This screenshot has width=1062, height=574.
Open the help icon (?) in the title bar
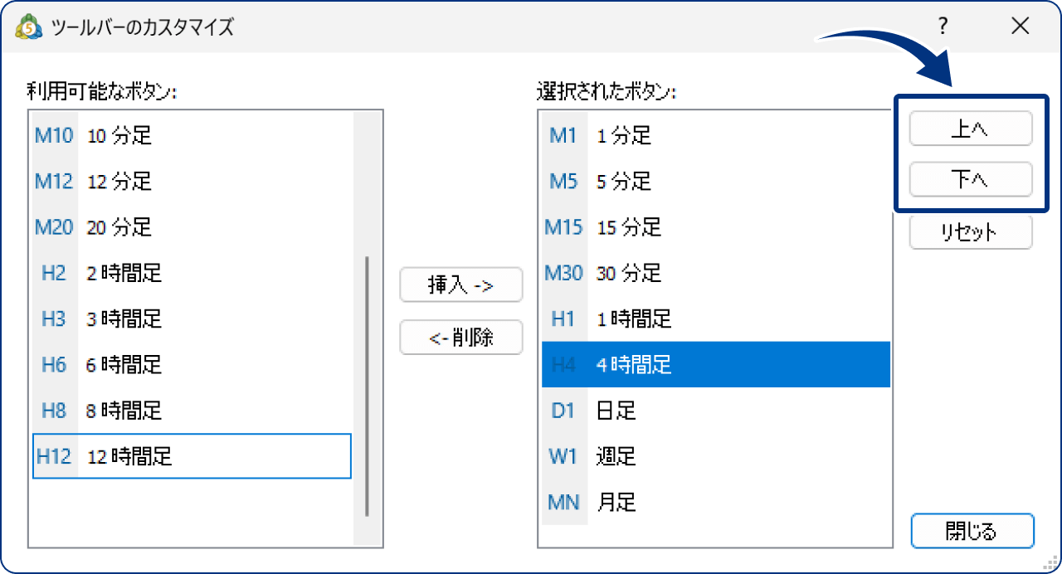tap(943, 26)
